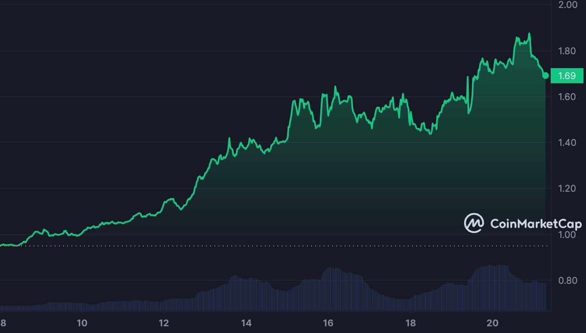
Task: Click the CoinMarketCap logo icon
Action: pyautogui.click(x=474, y=223)
